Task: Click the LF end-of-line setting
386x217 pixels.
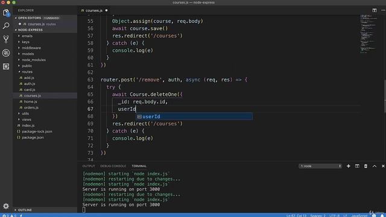Action: pos(345,216)
